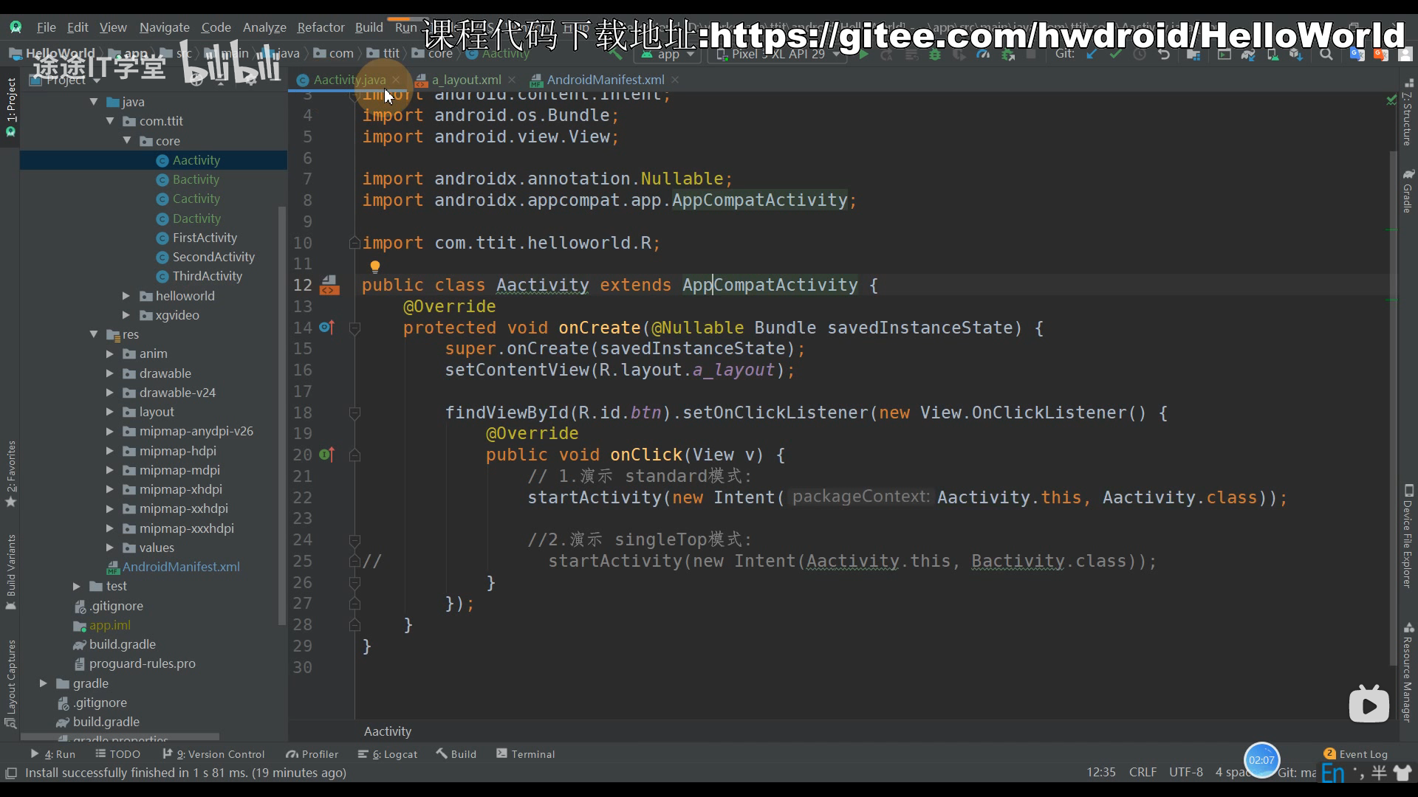Click the override gutter icon on line 14
Image resolution: width=1418 pixels, height=797 pixels.
tap(326, 327)
